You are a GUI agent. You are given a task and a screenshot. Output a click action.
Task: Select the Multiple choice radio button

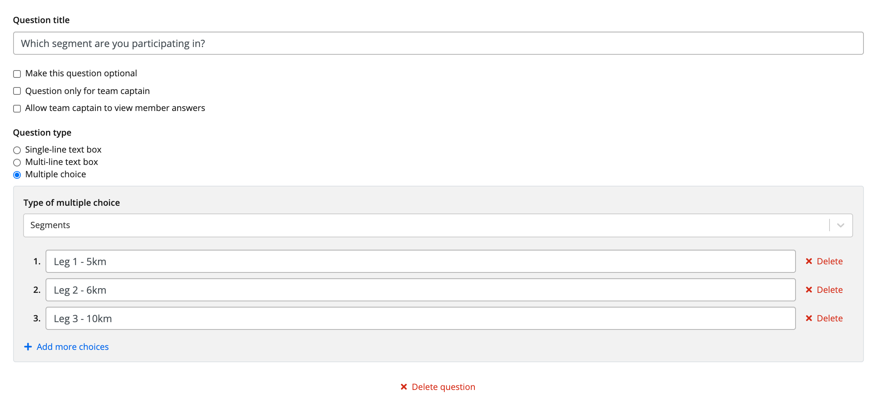(x=17, y=175)
